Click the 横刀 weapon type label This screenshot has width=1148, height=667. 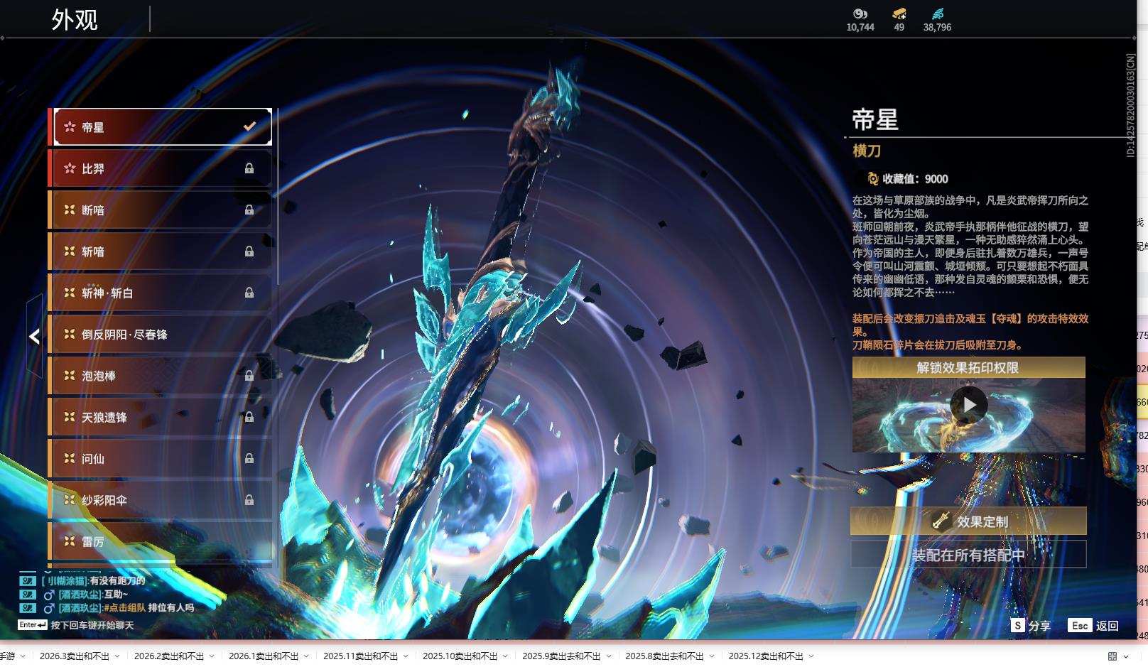[x=867, y=151]
